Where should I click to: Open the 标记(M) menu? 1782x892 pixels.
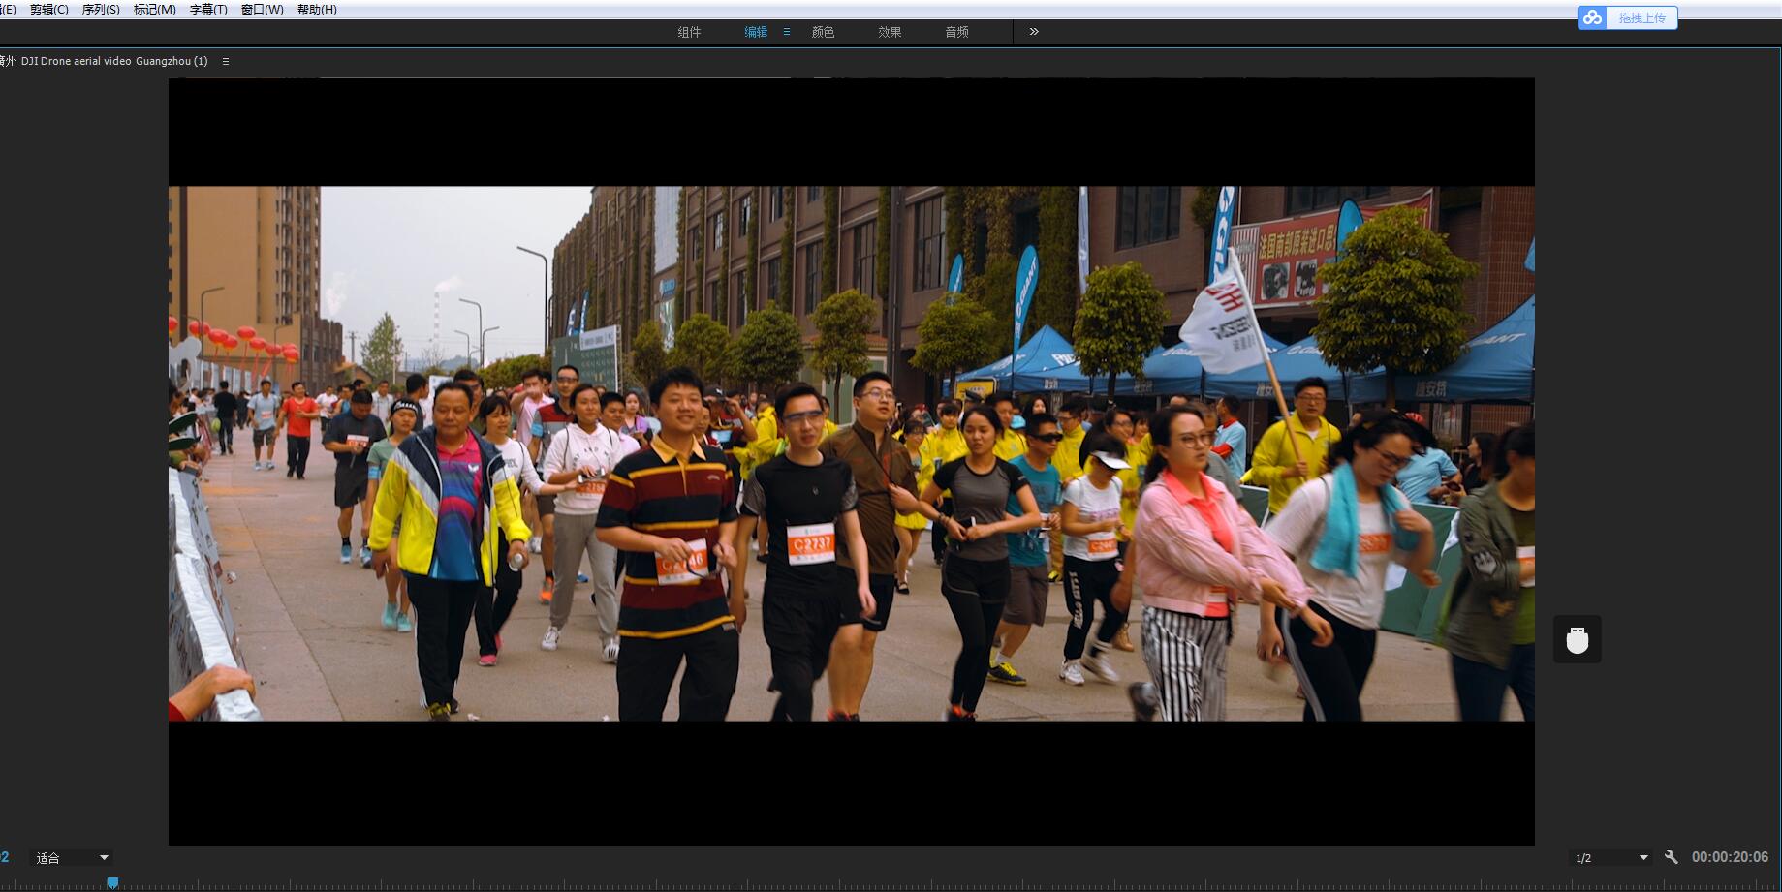[x=154, y=10]
